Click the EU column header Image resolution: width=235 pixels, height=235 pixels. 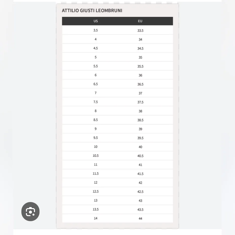(x=140, y=21)
